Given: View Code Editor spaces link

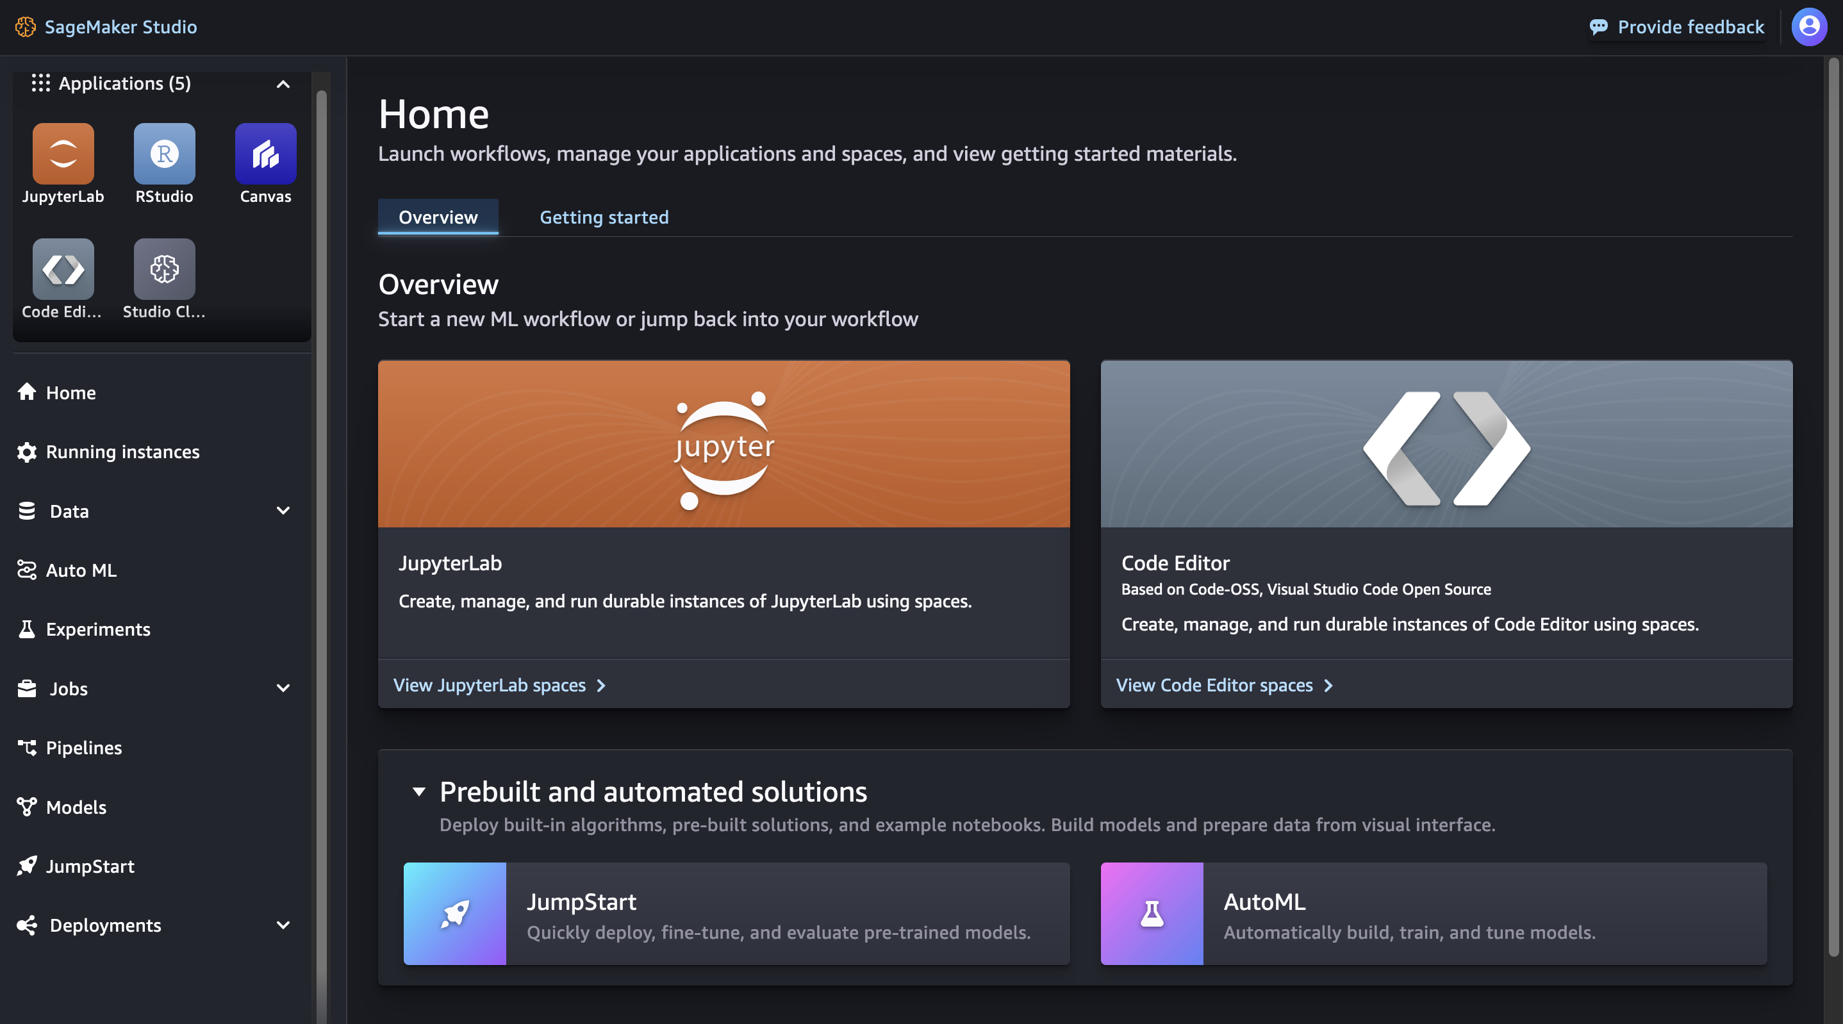Looking at the screenshot, I should point(1221,685).
